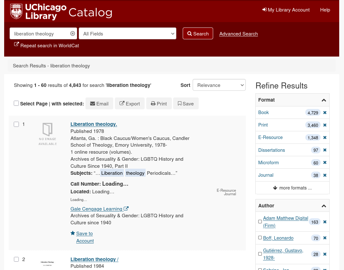Open the Sort by Relevance dropdown

(219, 85)
